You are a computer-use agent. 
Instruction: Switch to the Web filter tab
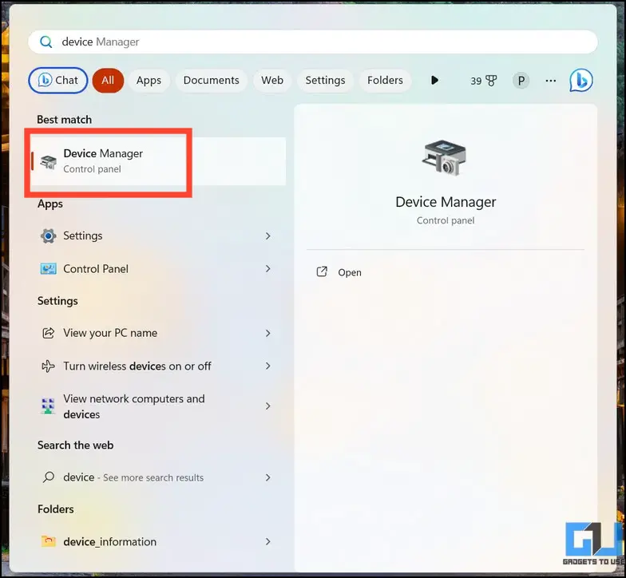(x=272, y=80)
